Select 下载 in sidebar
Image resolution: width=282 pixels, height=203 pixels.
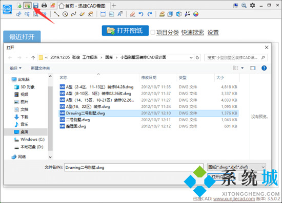tap(21, 117)
